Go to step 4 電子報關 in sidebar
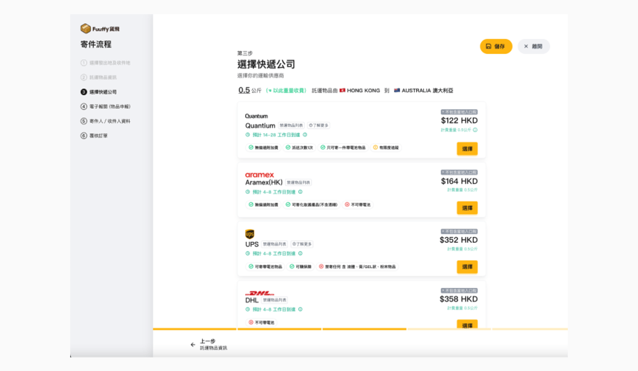This screenshot has height=371, width=638. coord(109,107)
